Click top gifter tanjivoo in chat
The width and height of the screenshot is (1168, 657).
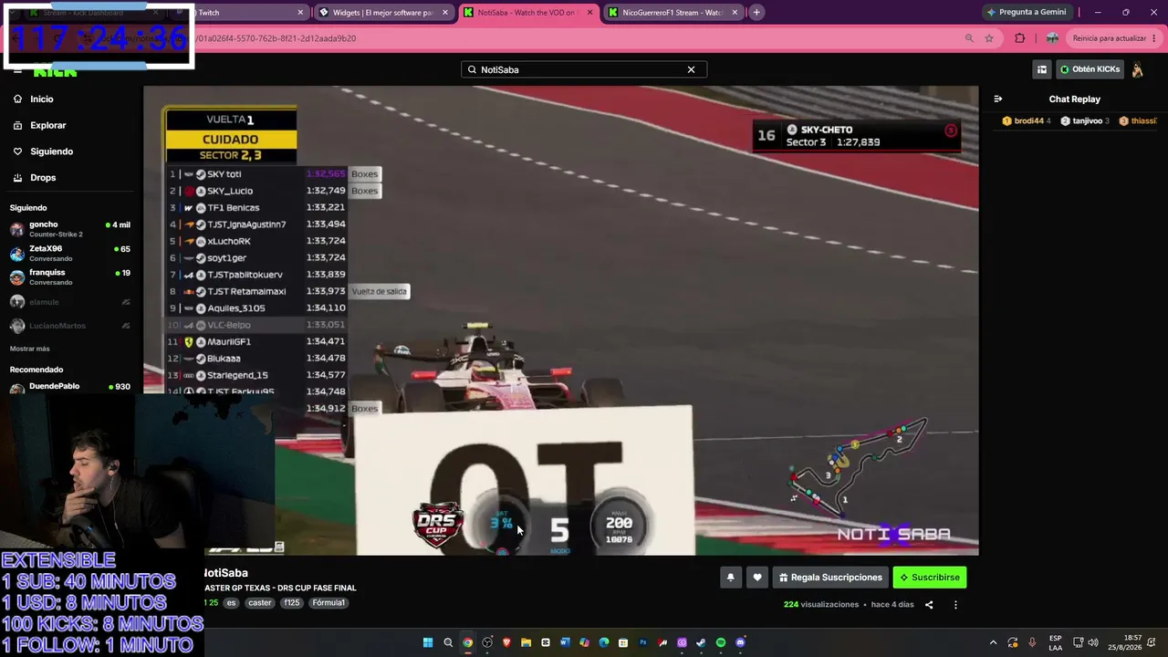(1085, 120)
